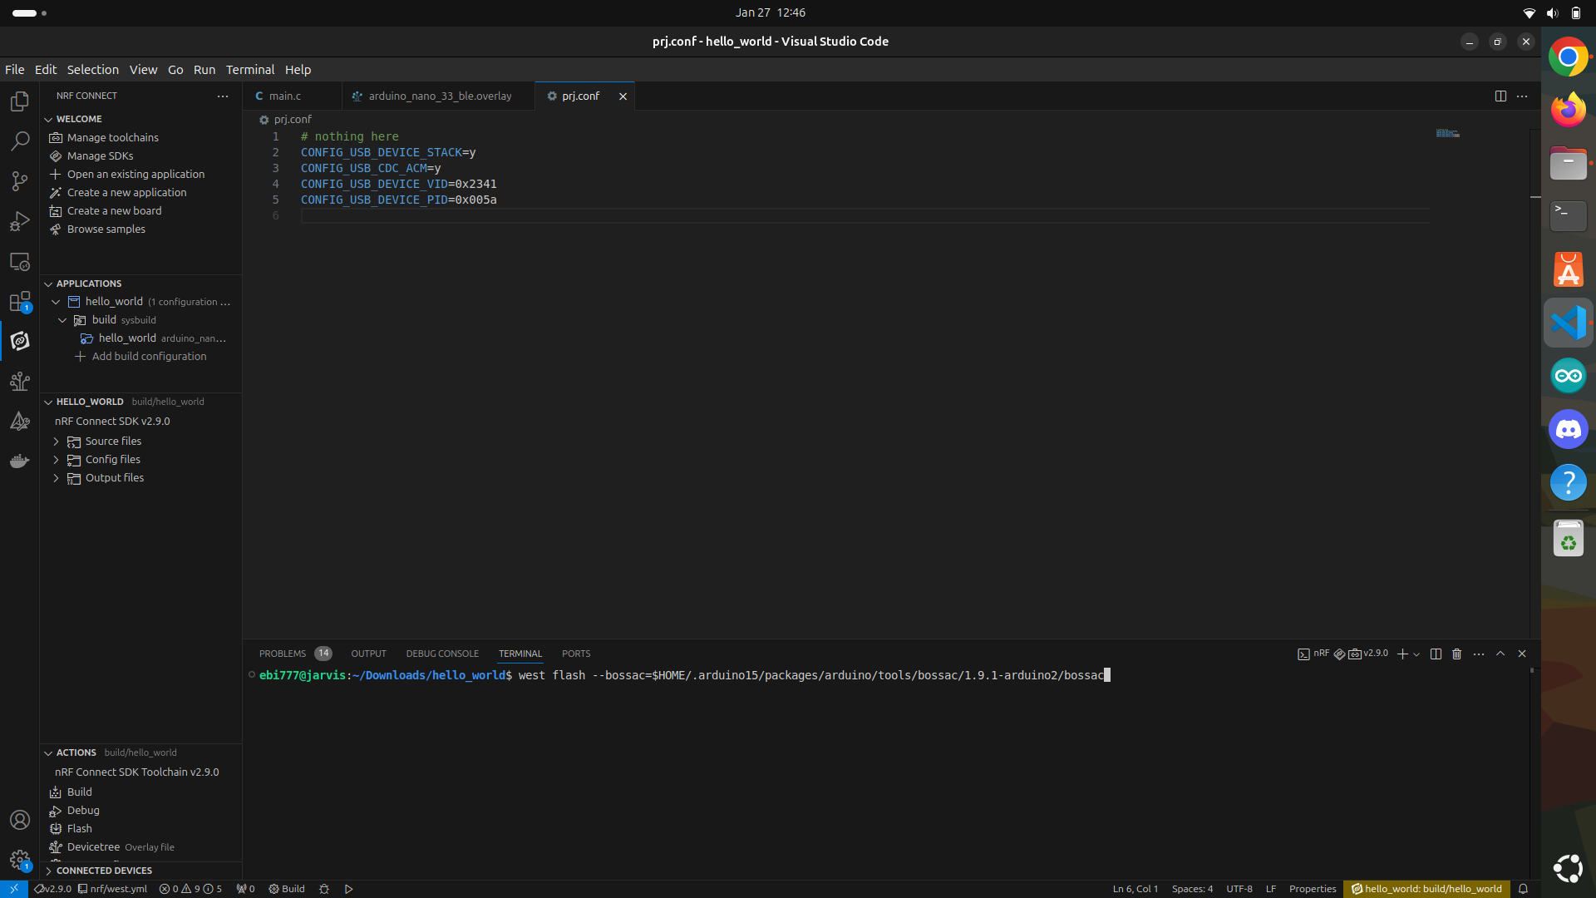
Task: Click the editor minimap preview
Action: click(x=1447, y=134)
